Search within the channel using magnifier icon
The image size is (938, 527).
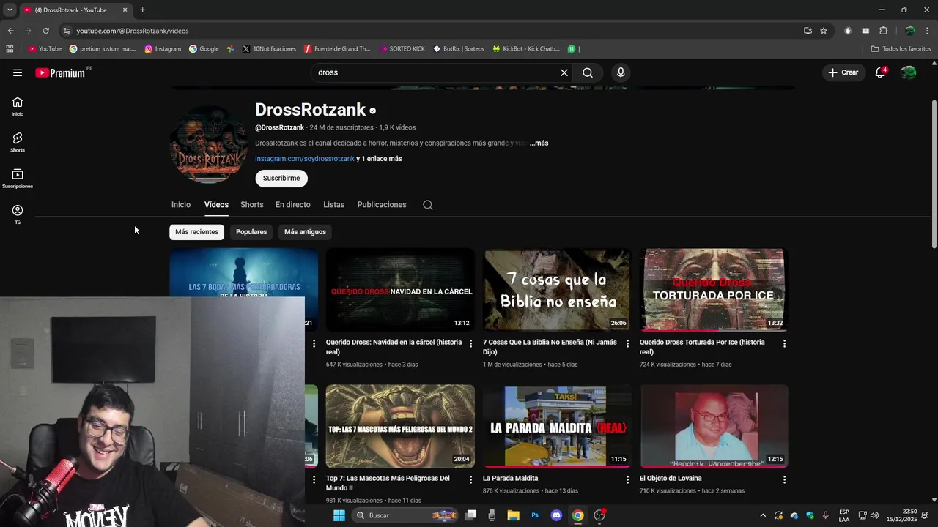tap(428, 205)
